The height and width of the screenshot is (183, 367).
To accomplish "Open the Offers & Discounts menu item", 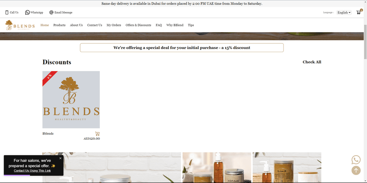I will 138,25.
